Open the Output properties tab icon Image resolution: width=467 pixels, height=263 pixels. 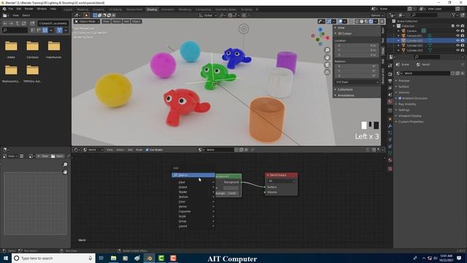[x=390, y=81]
